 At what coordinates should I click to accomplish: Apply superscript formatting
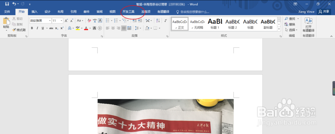[62, 28]
